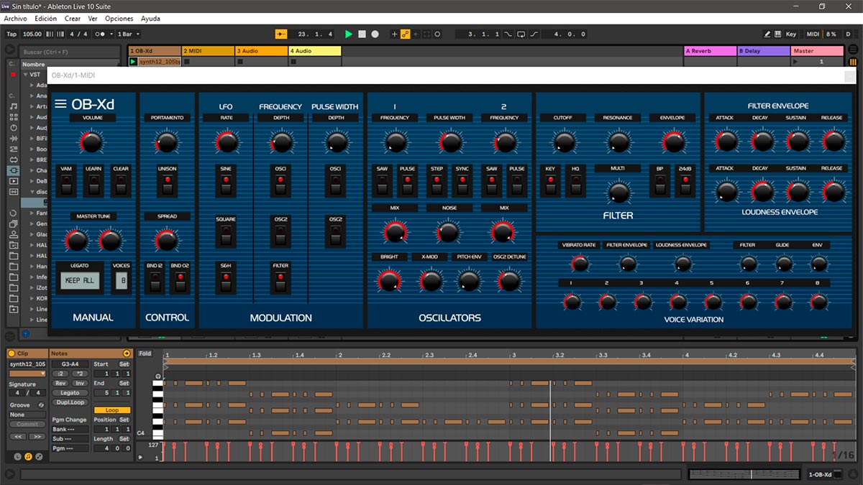Click the filter CUTOFF knob
The width and height of the screenshot is (863, 485).
click(x=564, y=142)
